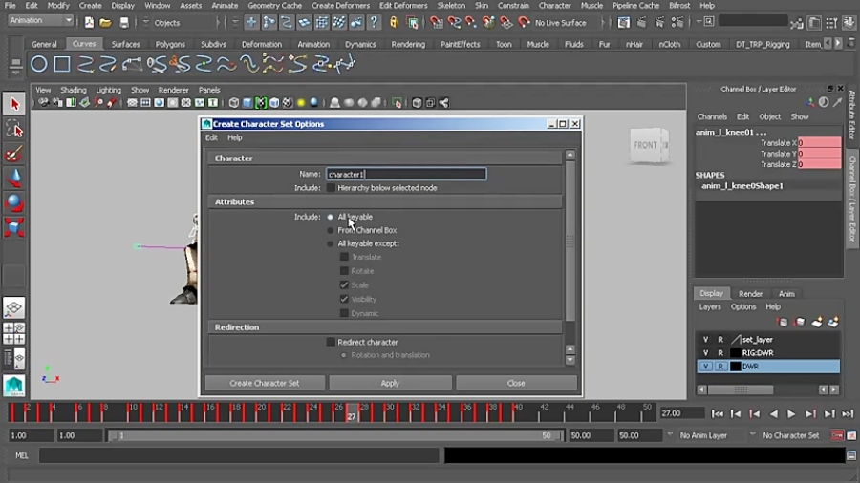Click the auto keyframe toggle icon
Screen dimensions: 860x483
(837, 435)
